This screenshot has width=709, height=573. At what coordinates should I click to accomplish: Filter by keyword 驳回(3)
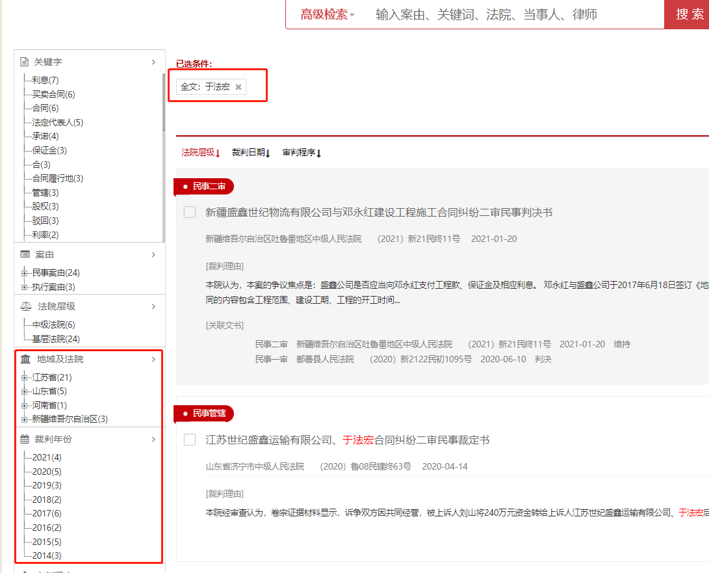coord(45,220)
